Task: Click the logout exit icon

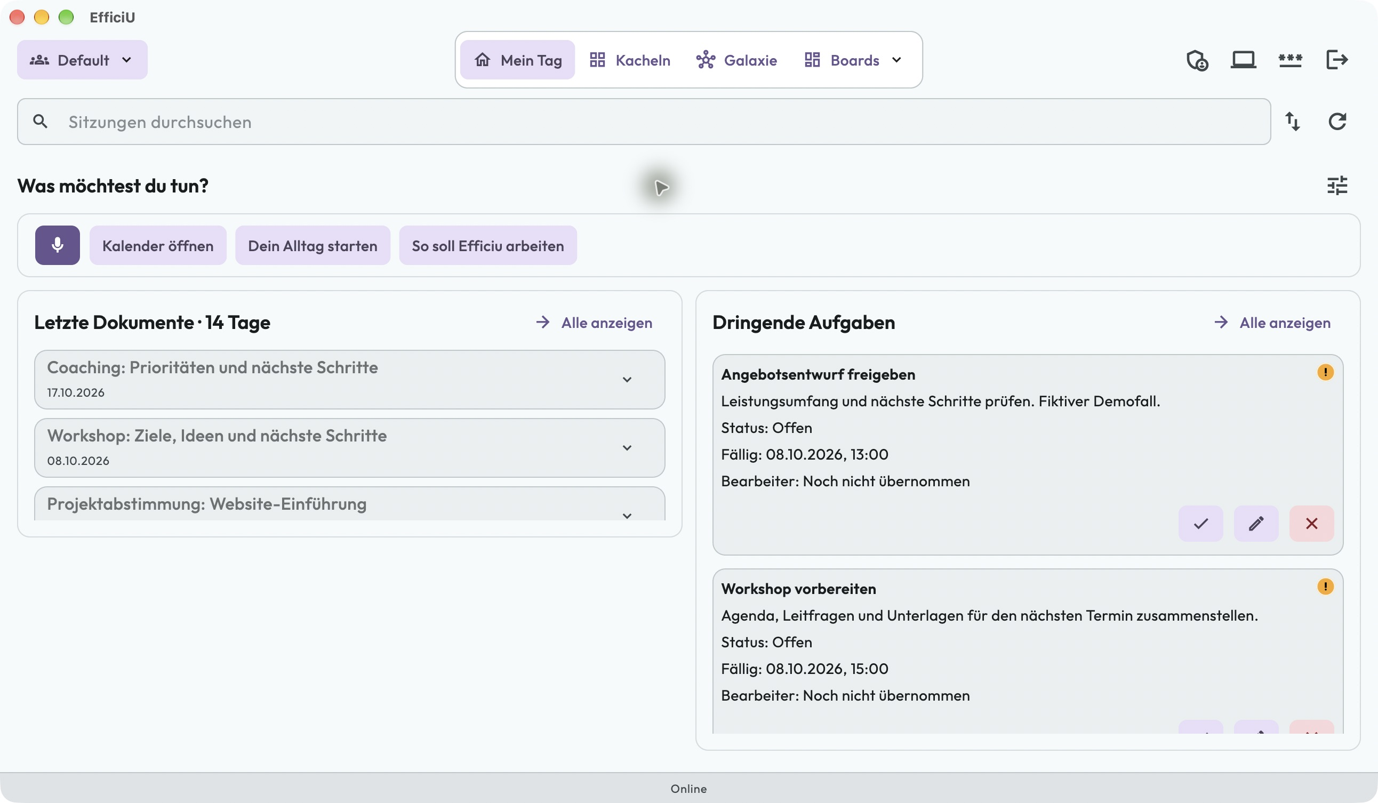Action: 1336,60
